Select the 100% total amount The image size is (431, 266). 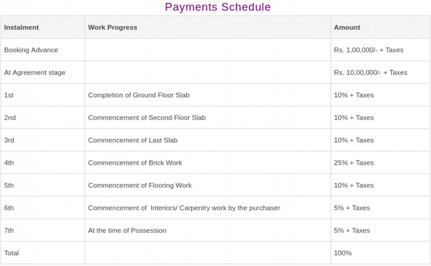(x=343, y=253)
